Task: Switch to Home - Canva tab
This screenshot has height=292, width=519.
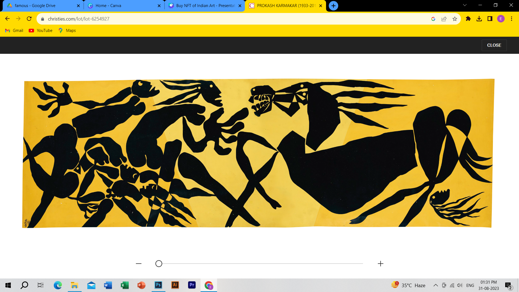Action: [x=108, y=6]
